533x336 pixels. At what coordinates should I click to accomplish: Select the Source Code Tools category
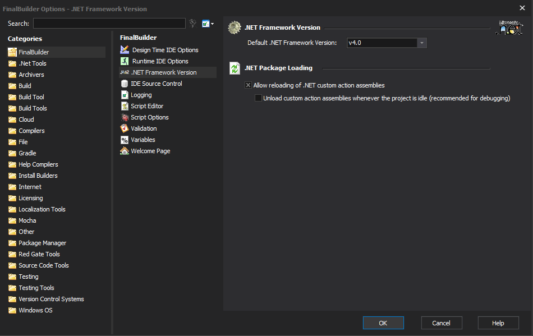pyautogui.click(x=44, y=265)
